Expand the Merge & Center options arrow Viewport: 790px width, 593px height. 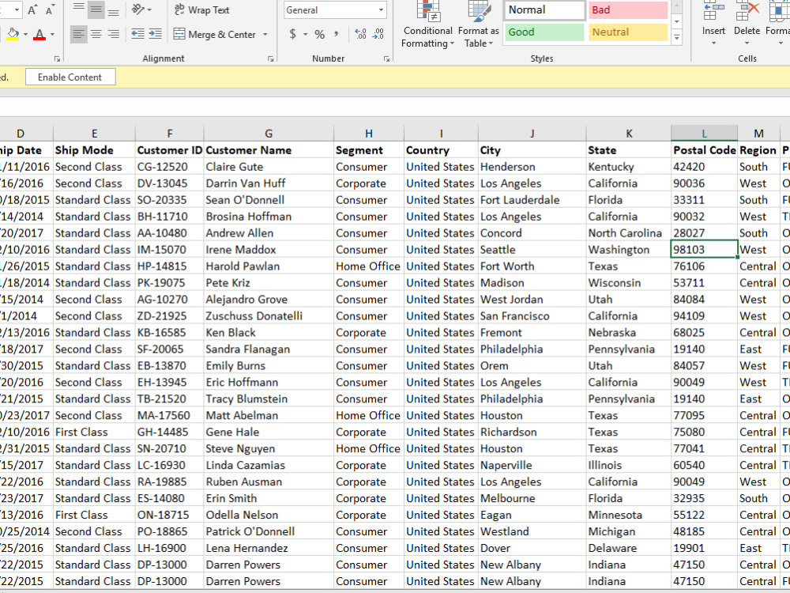265,34
